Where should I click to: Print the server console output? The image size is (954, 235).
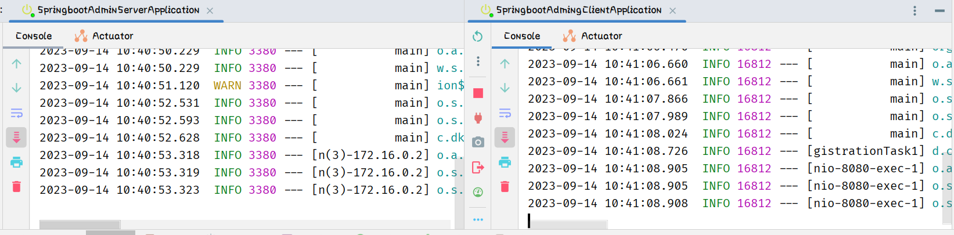(x=16, y=162)
